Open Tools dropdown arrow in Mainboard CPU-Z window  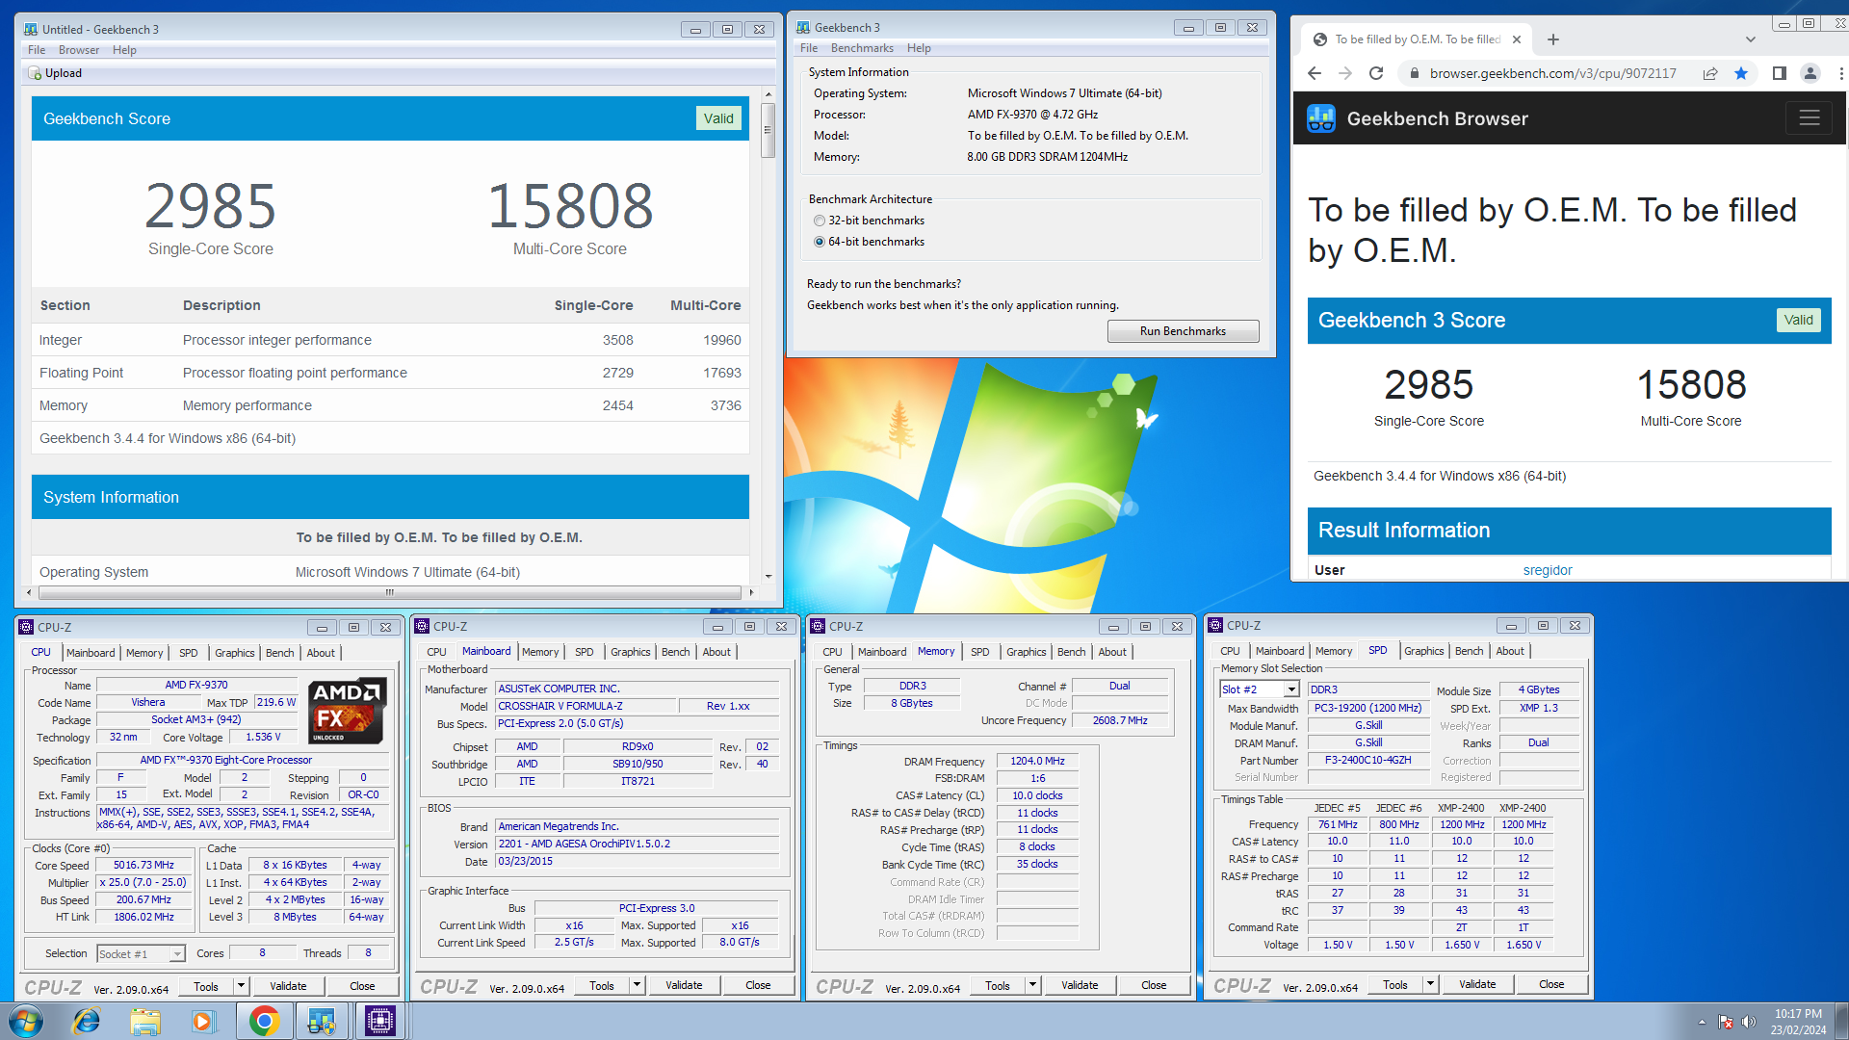pos(638,985)
